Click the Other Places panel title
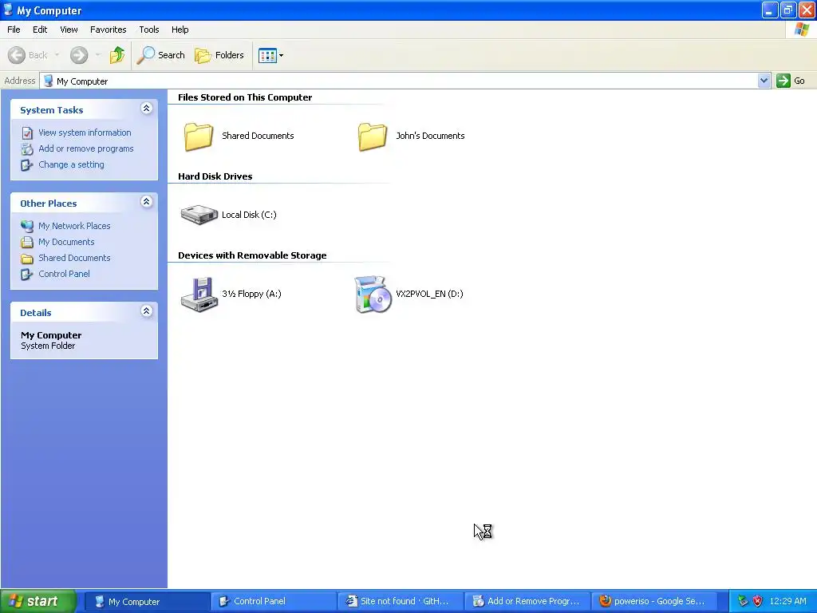This screenshot has height=613, width=817. (x=49, y=204)
